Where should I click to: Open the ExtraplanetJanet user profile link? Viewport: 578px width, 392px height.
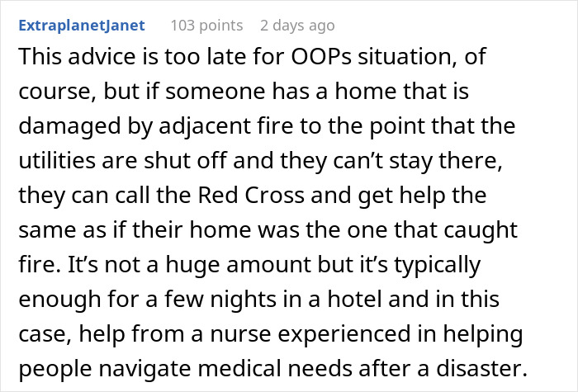point(81,26)
